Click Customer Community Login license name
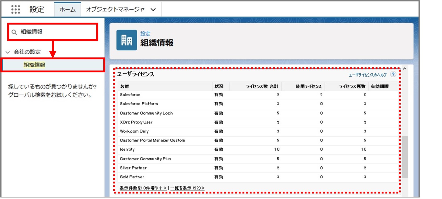The width and height of the screenshot is (442, 199). [146, 113]
